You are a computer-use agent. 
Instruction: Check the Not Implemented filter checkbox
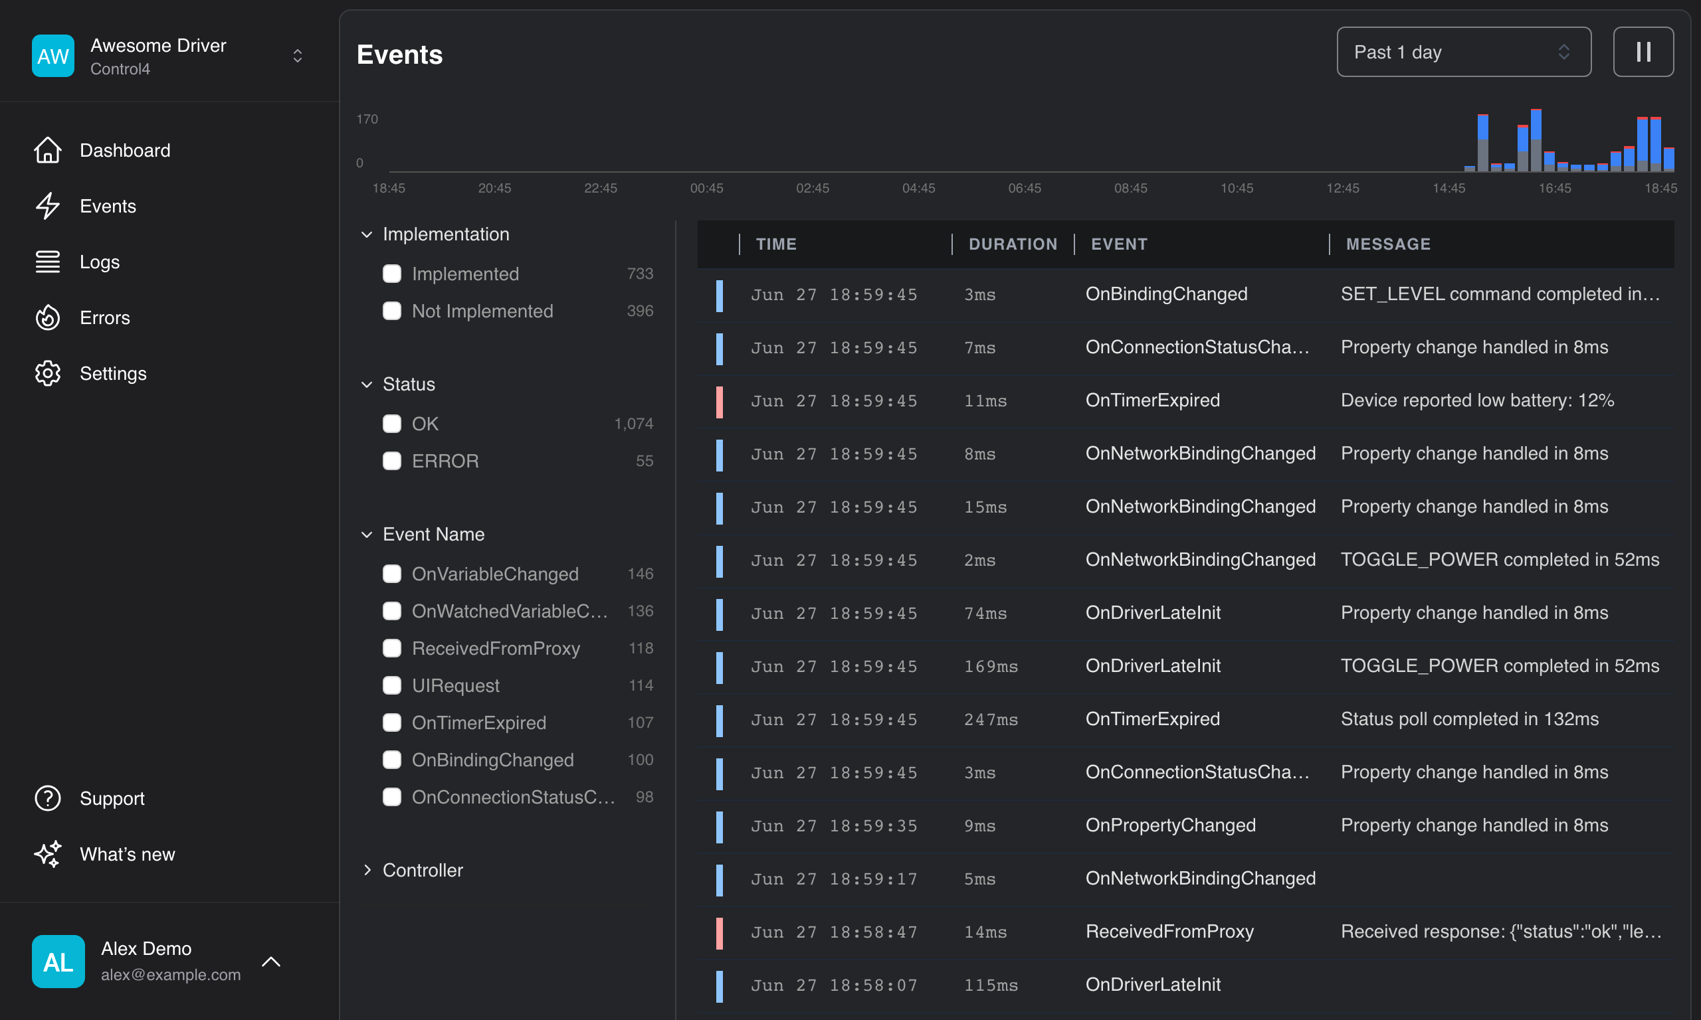point(392,311)
